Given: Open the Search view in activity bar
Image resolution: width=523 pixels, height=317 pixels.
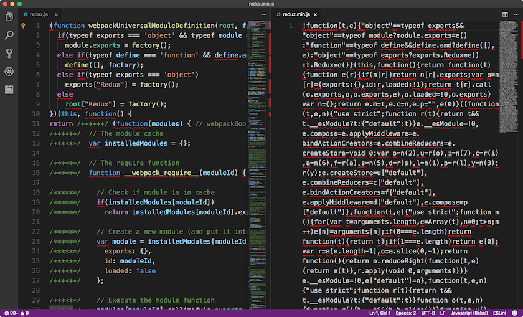Looking at the screenshot, I should click(9, 35).
